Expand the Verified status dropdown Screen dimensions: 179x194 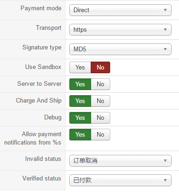click(x=120, y=180)
